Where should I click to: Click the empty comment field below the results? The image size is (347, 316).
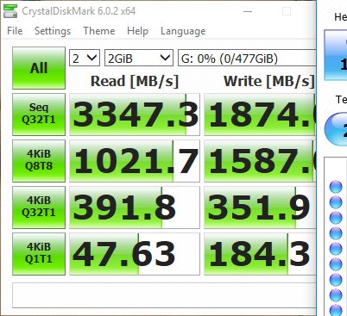tap(164, 295)
